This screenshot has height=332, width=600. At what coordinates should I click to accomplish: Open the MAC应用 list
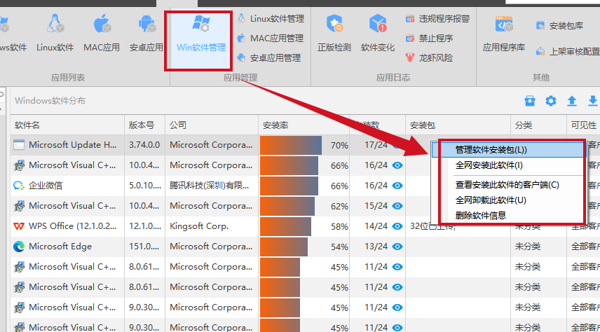tap(102, 34)
